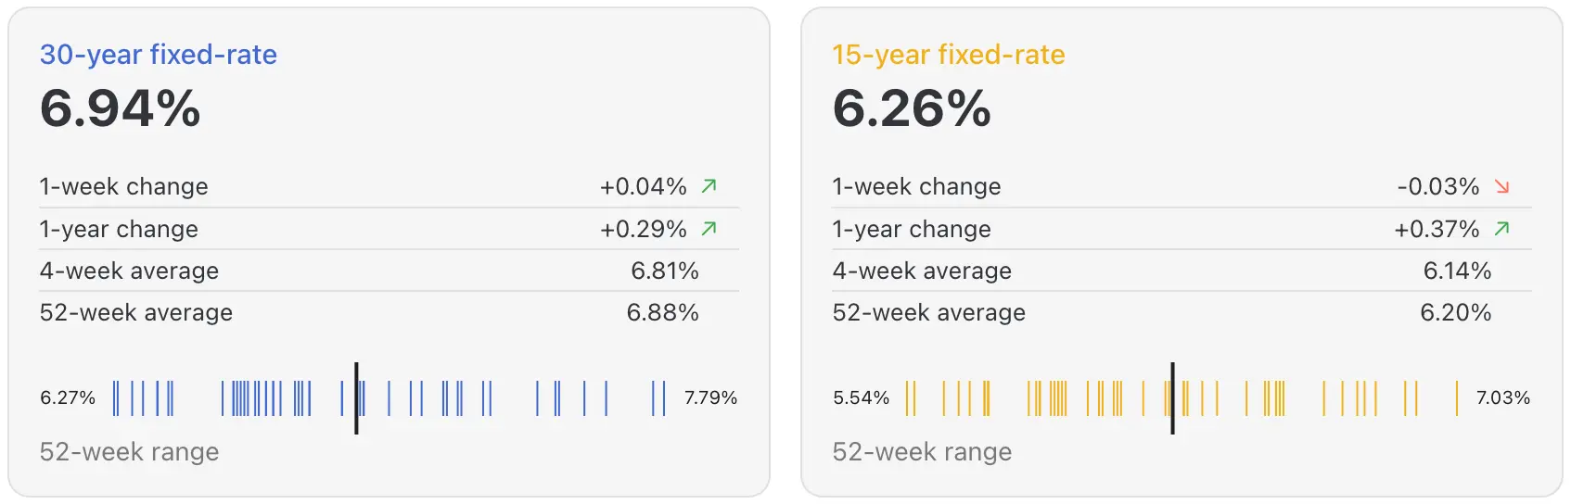Click the 6.27% range minimum label

(68, 398)
